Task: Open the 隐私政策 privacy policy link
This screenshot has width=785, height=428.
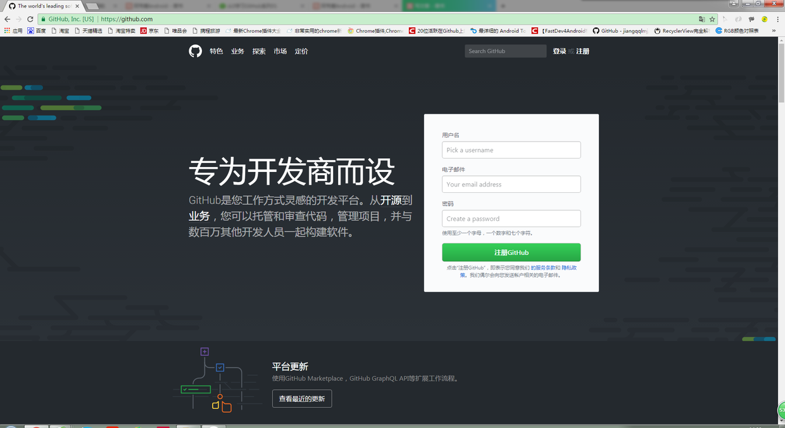Action: coord(568,268)
